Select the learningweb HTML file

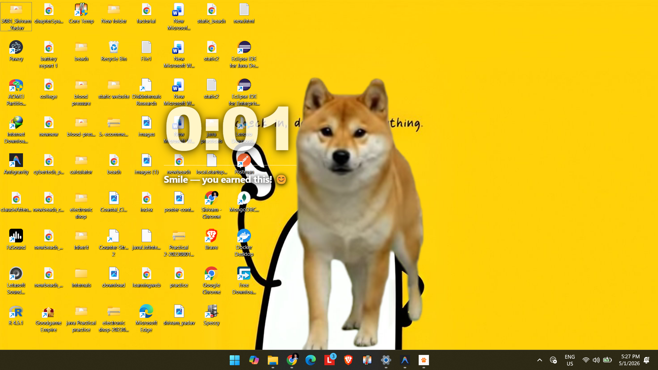[146, 277]
